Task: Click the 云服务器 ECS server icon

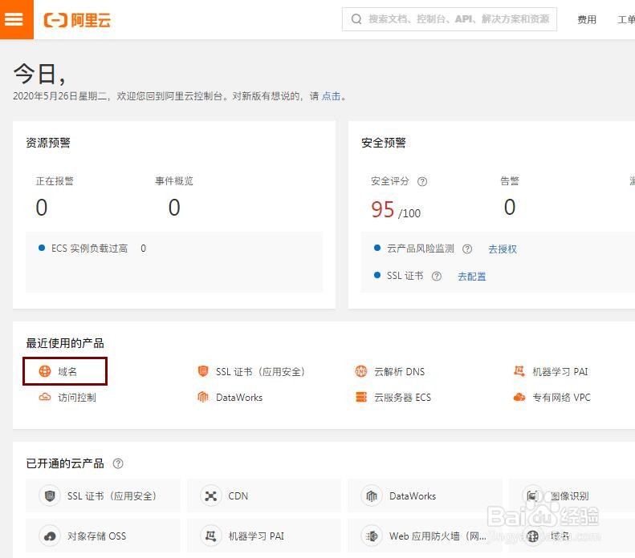Action: pos(360,398)
